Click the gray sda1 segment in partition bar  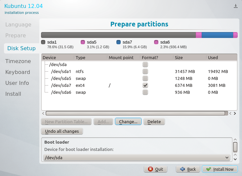pyautogui.click(x=118, y=35)
